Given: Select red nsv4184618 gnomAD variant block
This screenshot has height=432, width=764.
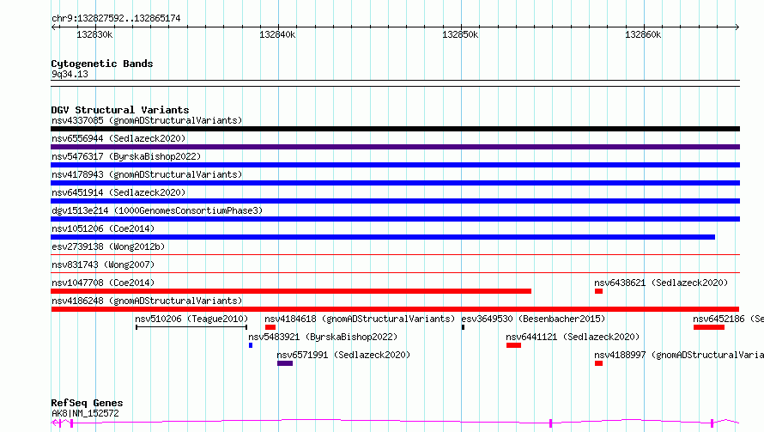Looking at the screenshot, I should (270, 327).
